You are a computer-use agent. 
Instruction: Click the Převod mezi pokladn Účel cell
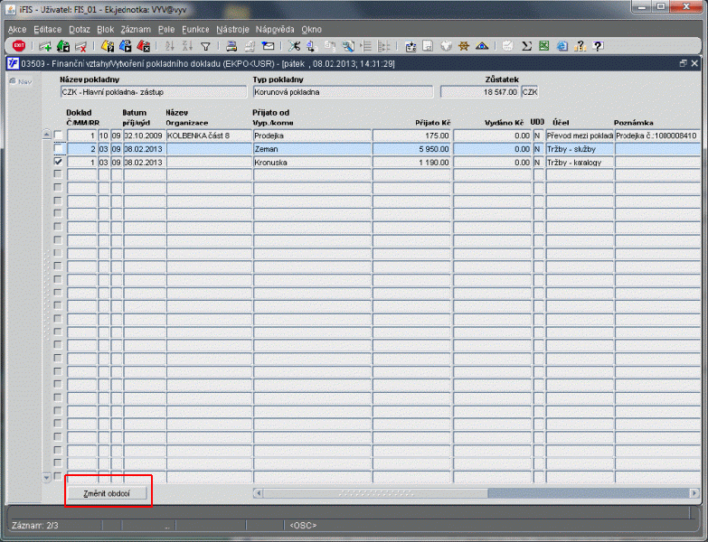(x=580, y=135)
